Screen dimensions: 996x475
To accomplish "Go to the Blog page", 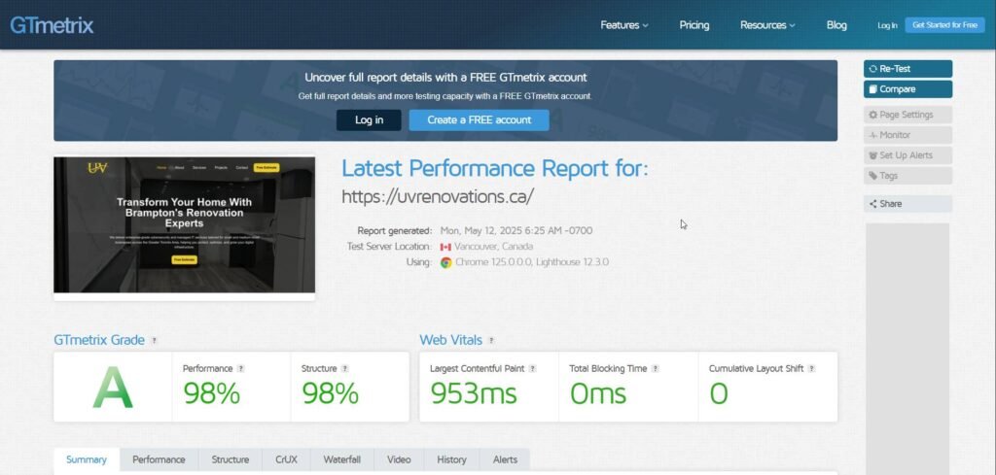I will point(836,25).
